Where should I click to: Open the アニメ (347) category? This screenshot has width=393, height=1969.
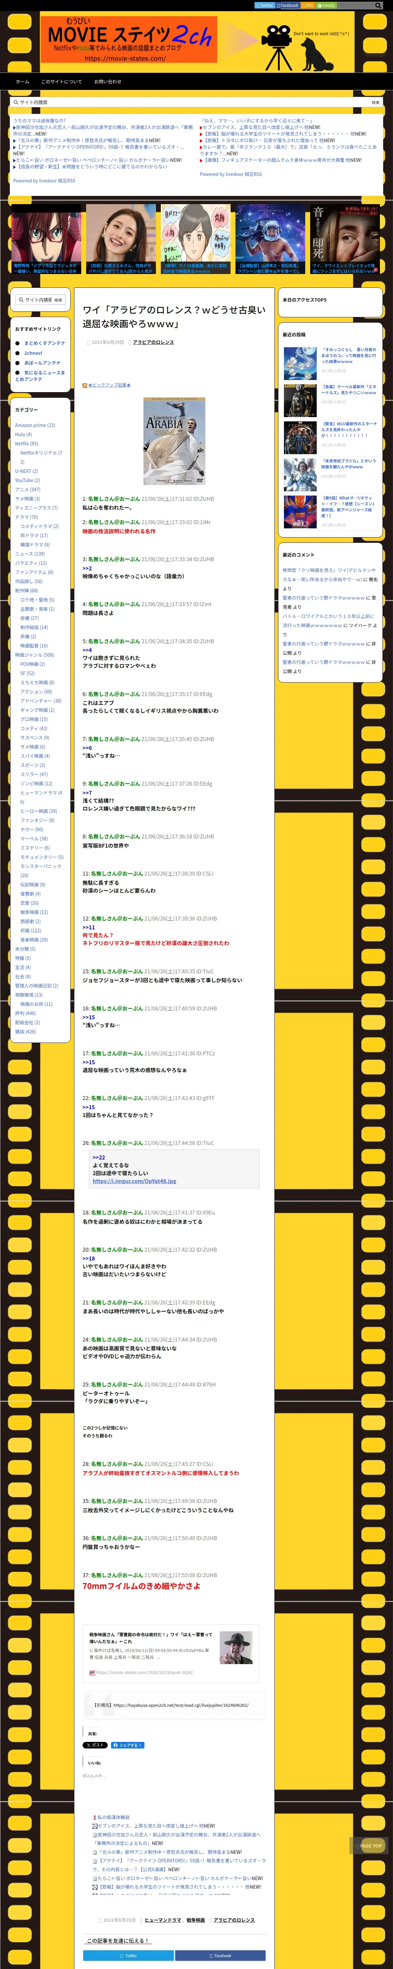[x=28, y=489]
